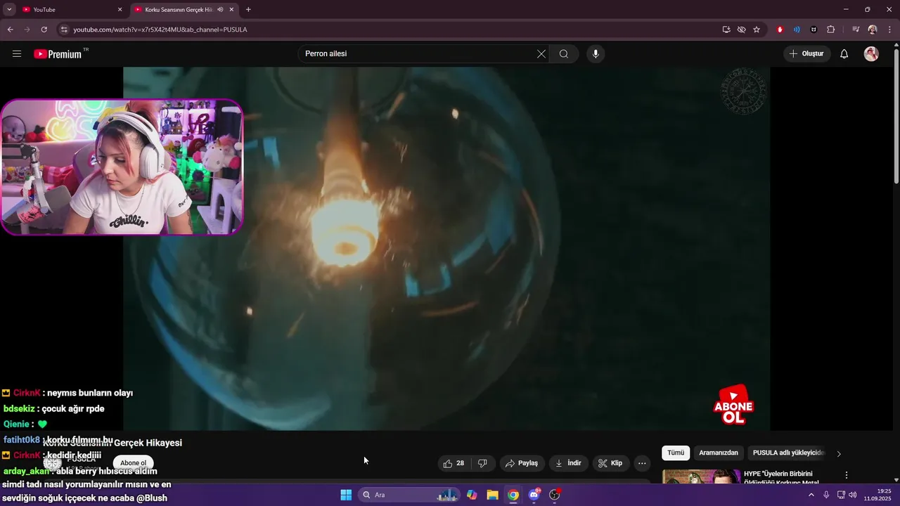Screen dimensions: 900x506
Task: Open Chrome profile avatar
Action: coord(873,30)
